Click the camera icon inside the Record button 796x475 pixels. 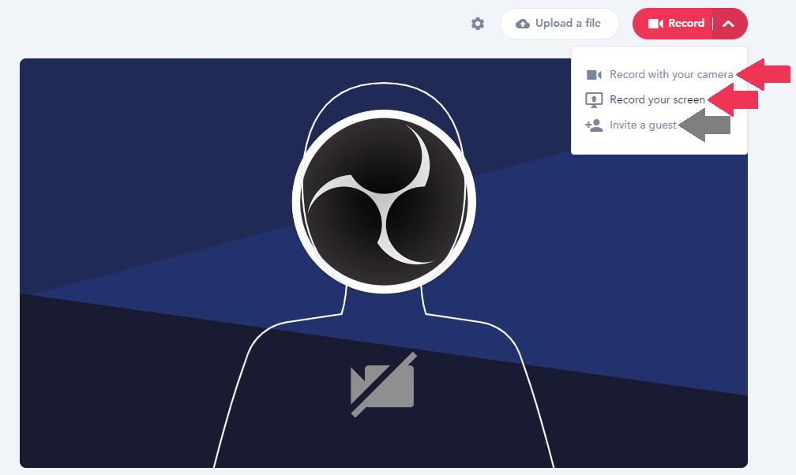(655, 24)
